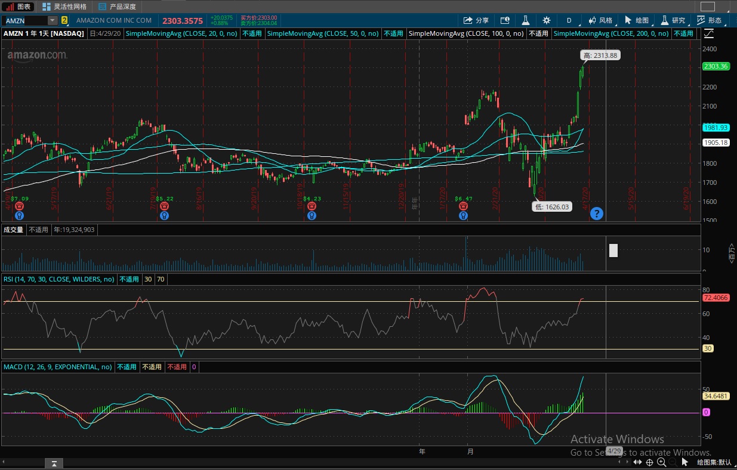Click the 成交量 volume panel label
The height and width of the screenshot is (470, 737).
14,230
